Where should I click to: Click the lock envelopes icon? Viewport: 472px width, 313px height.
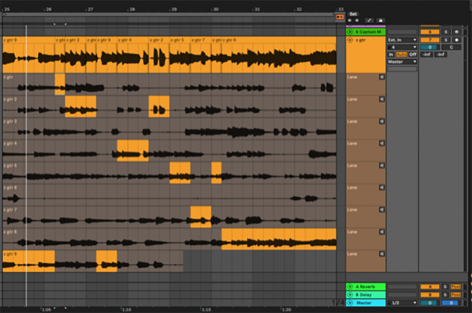coord(379,19)
